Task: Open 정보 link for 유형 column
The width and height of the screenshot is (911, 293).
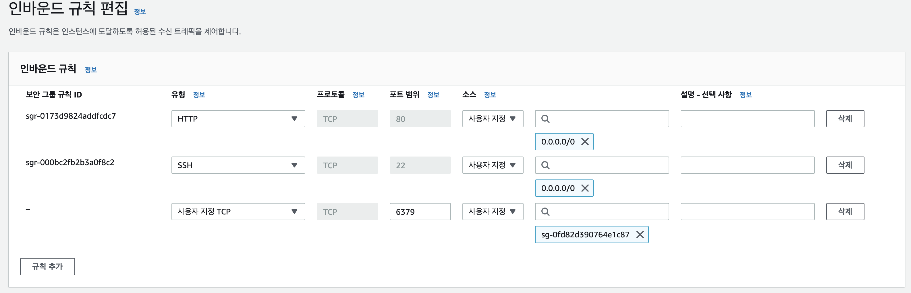Action: pyautogui.click(x=199, y=95)
